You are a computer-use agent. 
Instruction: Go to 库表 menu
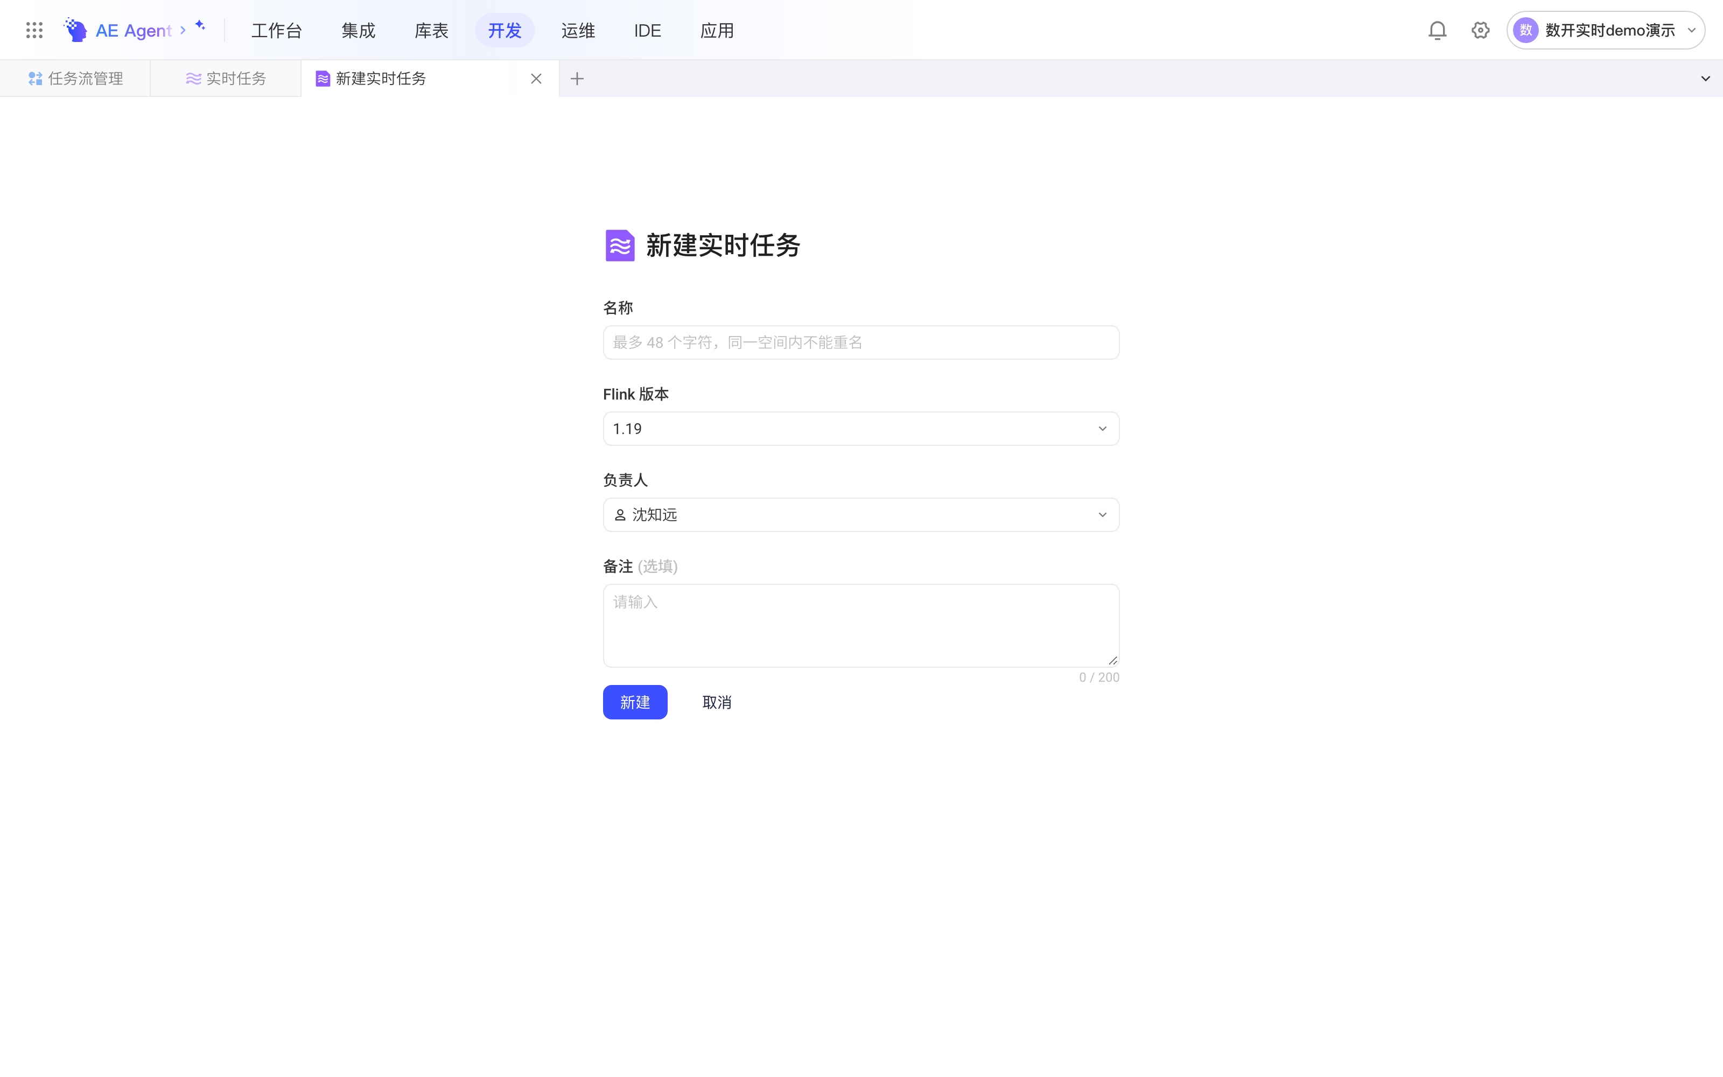coord(431,30)
